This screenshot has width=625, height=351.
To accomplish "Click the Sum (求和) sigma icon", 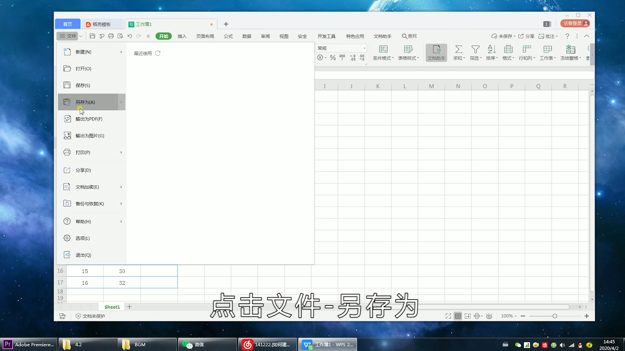I will click(x=459, y=49).
